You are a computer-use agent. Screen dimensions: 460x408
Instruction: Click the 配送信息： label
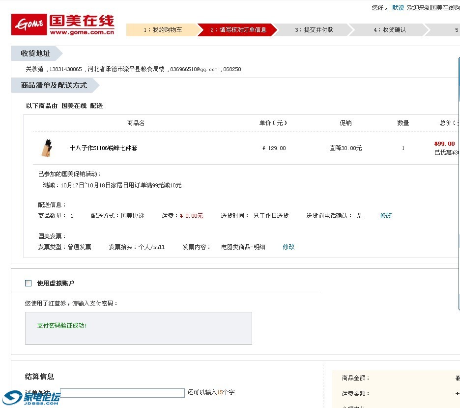click(x=52, y=205)
